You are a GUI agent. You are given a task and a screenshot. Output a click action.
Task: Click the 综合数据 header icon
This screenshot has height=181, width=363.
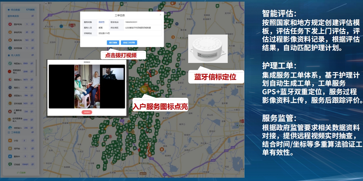(x=9, y=10)
